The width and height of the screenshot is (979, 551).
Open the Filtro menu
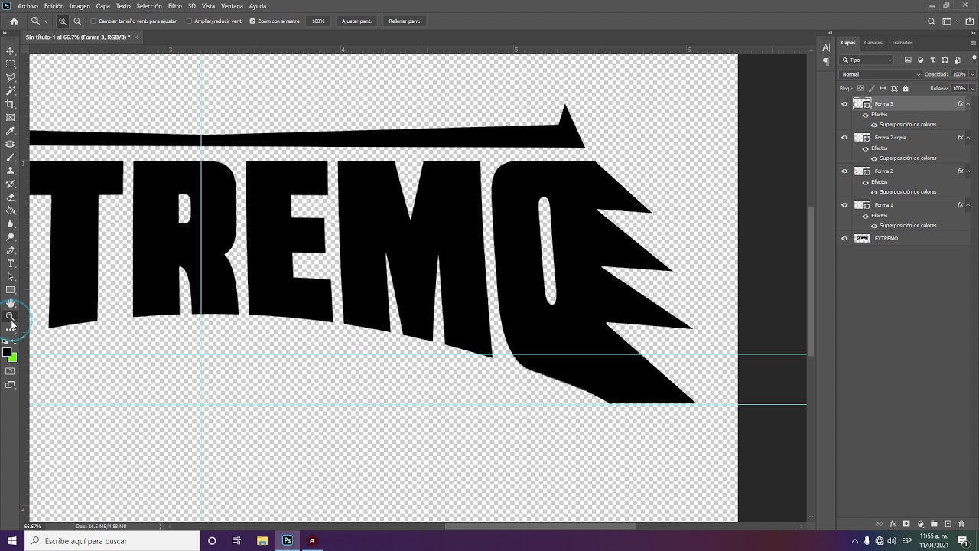[x=175, y=6]
